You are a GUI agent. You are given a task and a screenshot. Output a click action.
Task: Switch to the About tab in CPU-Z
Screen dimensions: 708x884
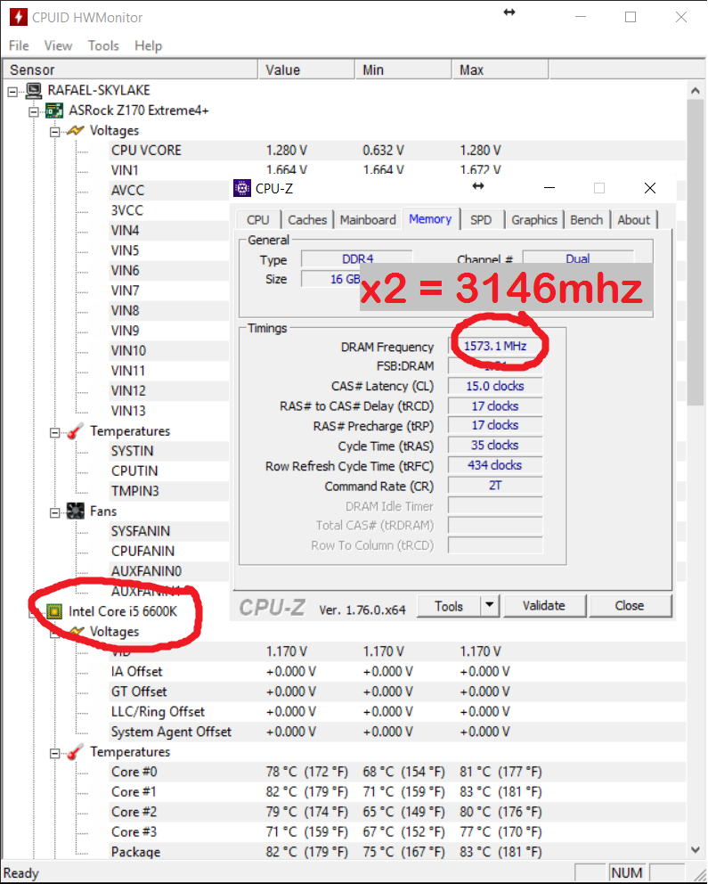(634, 220)
